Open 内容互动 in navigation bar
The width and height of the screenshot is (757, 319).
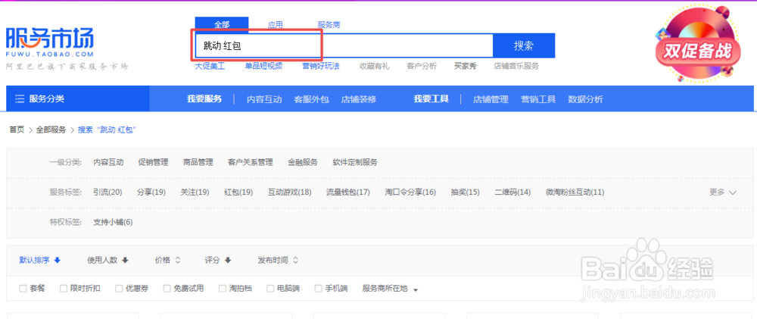tap(264, 99)
